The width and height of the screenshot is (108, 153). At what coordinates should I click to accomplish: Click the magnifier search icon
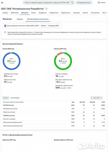coord(72,3)
